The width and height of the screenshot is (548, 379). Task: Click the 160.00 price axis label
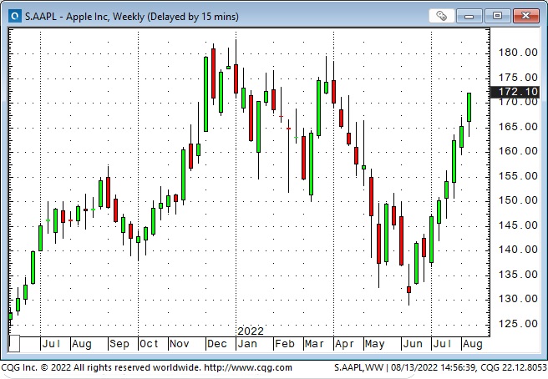tap(518, 151)
